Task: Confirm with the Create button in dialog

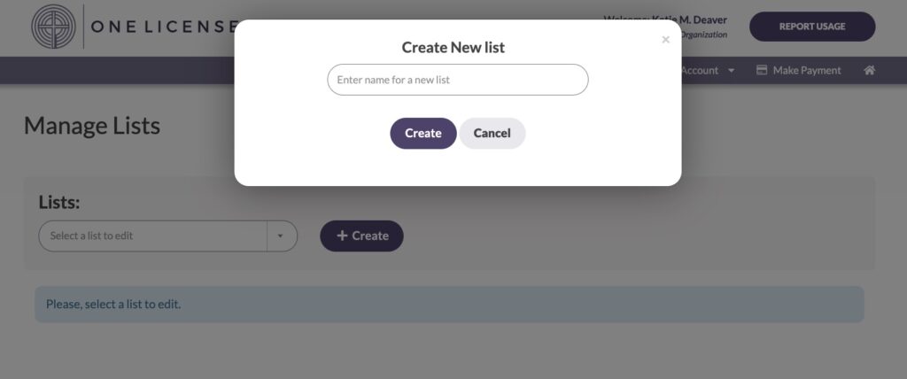Action: point(422,133)
